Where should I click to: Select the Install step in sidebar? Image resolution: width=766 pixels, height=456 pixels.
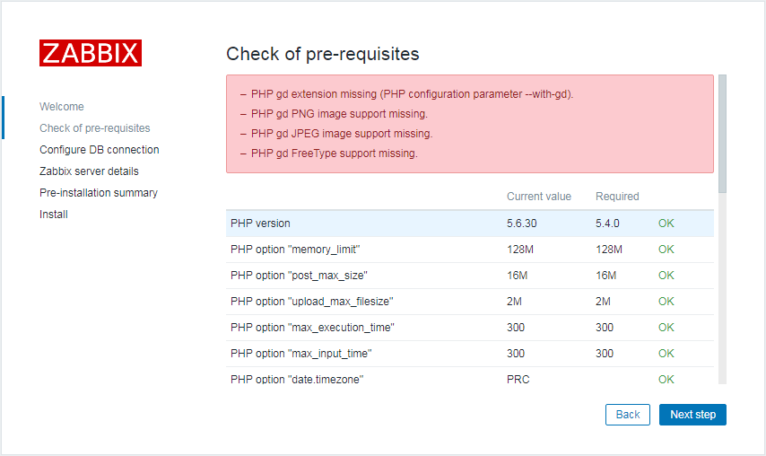pyautogui.click(x=54, y=214)
